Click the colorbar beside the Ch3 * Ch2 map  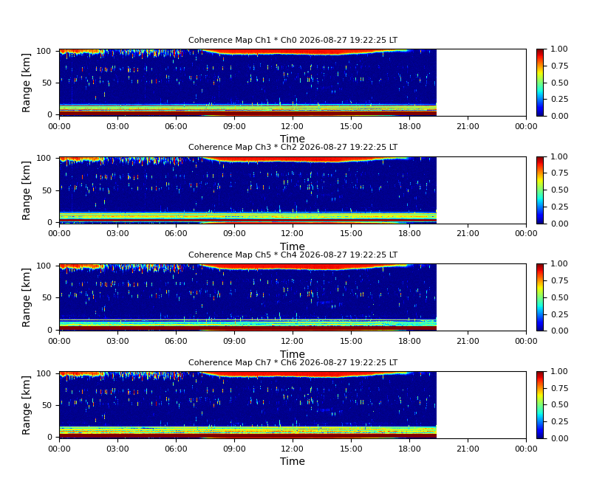click(541, 190)
